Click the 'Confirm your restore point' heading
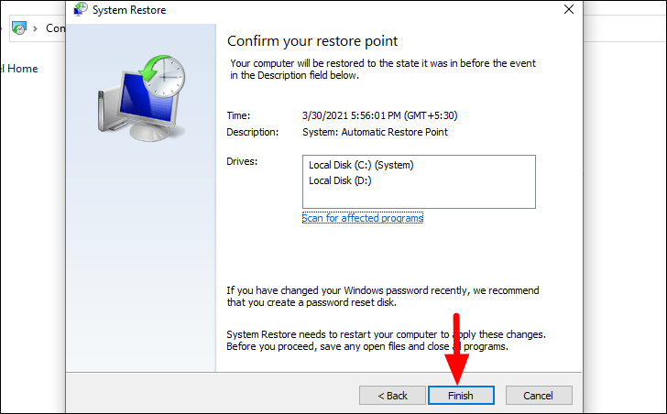 pyautogui.click(x=312, y=41)
